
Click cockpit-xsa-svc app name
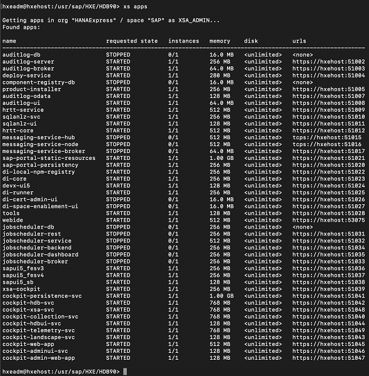point(28,310)
